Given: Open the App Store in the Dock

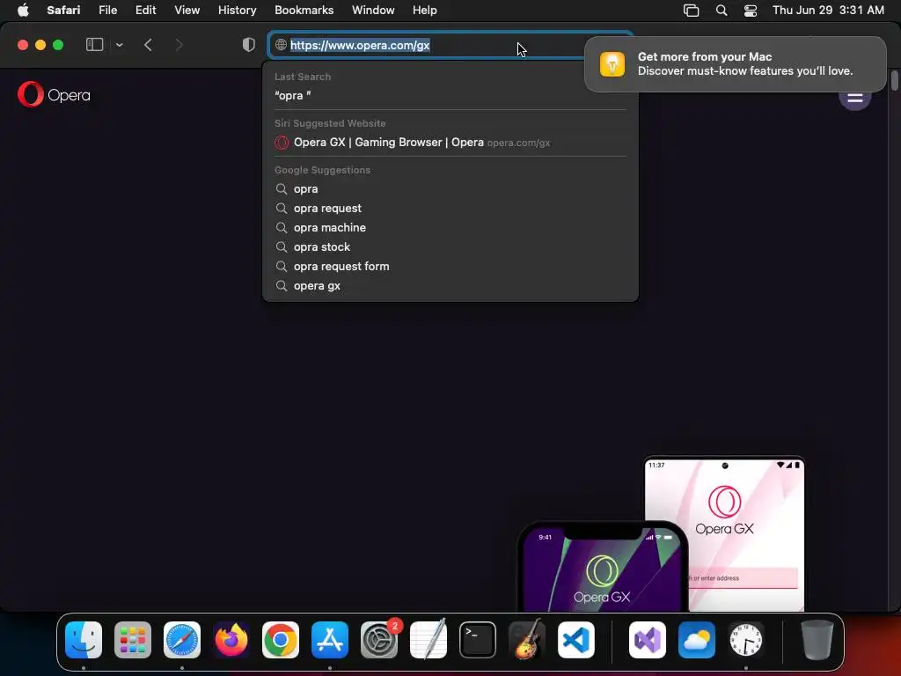Looking at the screenshot, I should click(330, 640).
